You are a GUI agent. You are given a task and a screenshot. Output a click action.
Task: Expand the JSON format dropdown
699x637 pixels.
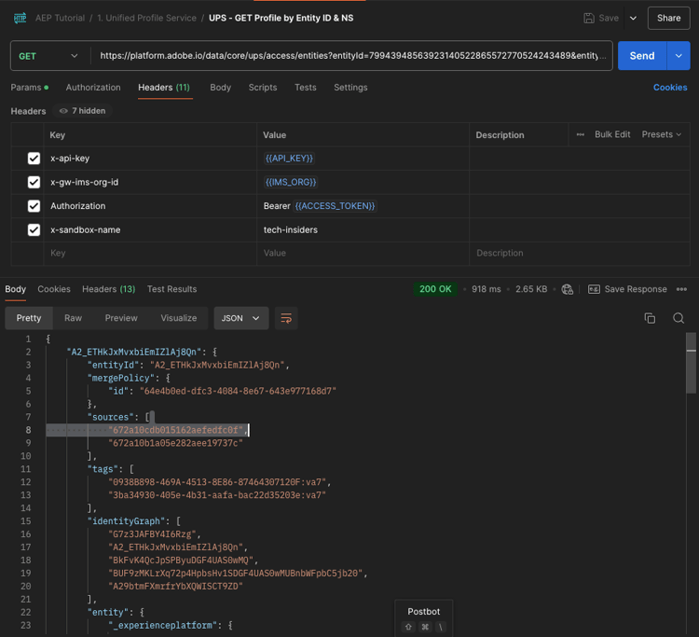pyautogui.click(x=240, y=318)
